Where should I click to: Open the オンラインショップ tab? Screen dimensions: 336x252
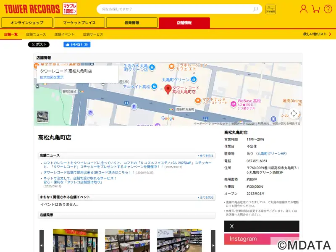(27, 23)
